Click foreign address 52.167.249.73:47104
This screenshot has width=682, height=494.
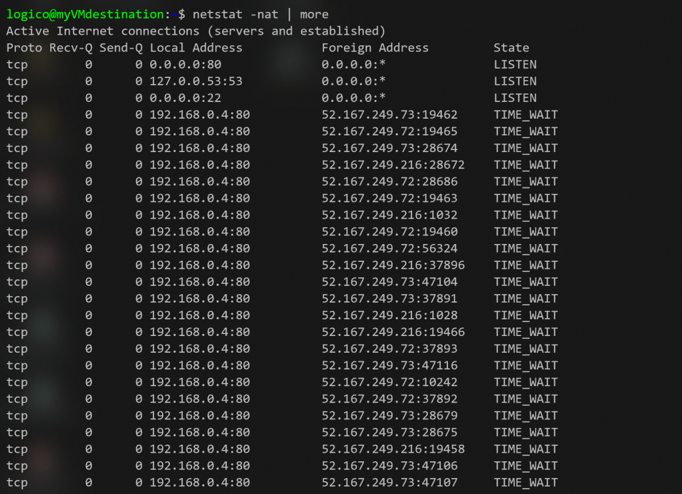click(x=389, y=281)
